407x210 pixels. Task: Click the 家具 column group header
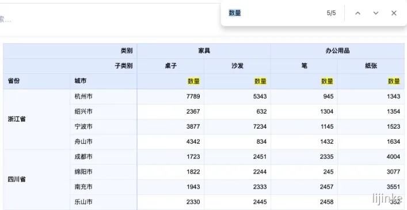click(204, 51)
